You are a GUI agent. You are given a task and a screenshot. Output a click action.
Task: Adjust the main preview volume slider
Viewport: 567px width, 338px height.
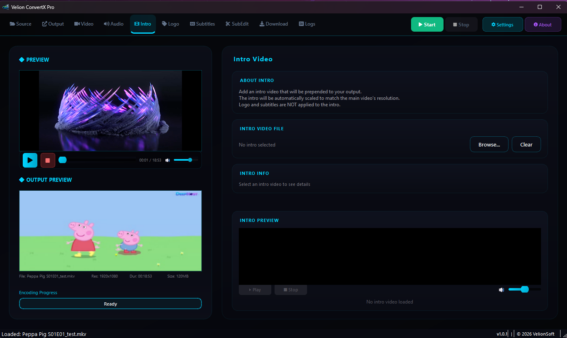point(186,160)
